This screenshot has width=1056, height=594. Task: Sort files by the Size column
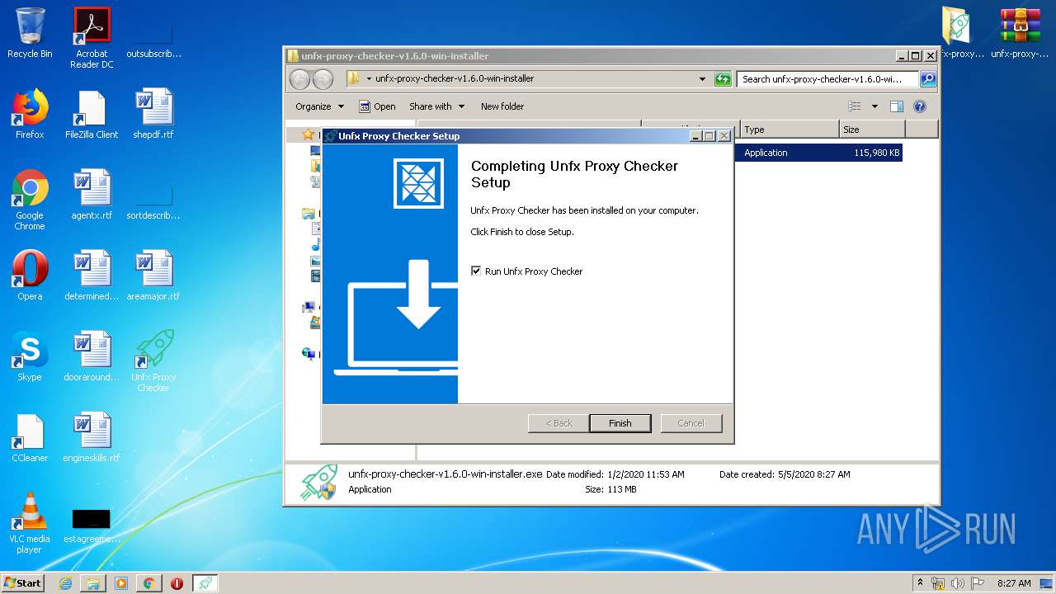point(872,130)
